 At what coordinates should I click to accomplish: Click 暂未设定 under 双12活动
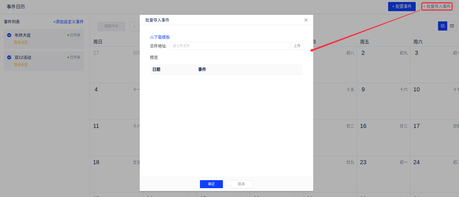pos(21,65)
